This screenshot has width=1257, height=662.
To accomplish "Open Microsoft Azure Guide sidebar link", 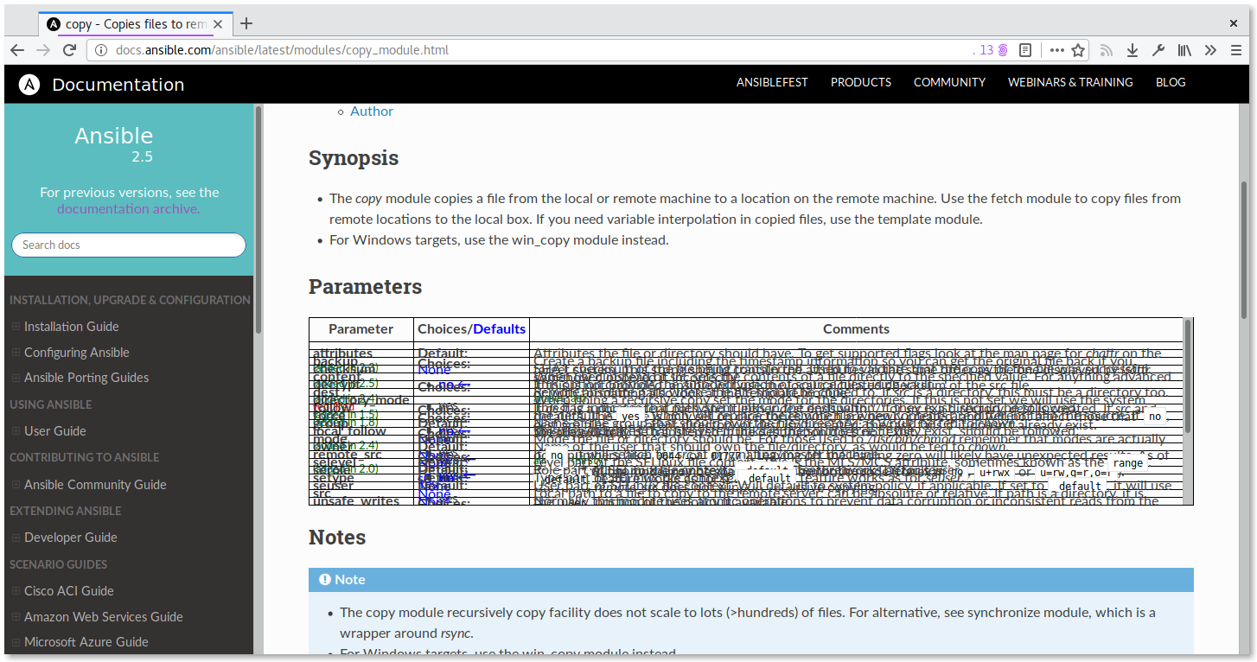I will [86, 642].
